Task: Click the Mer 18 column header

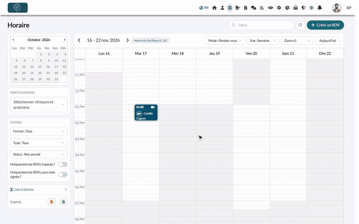Action: point(178,53)
